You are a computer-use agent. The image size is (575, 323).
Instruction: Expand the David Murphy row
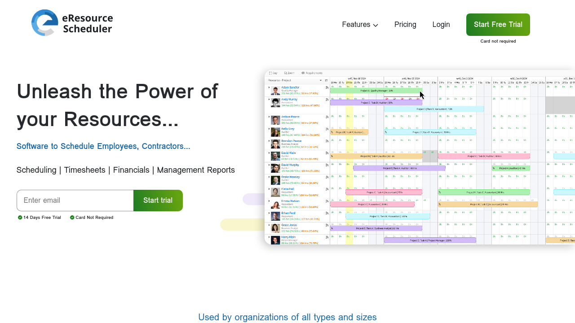tap(269, 165)
